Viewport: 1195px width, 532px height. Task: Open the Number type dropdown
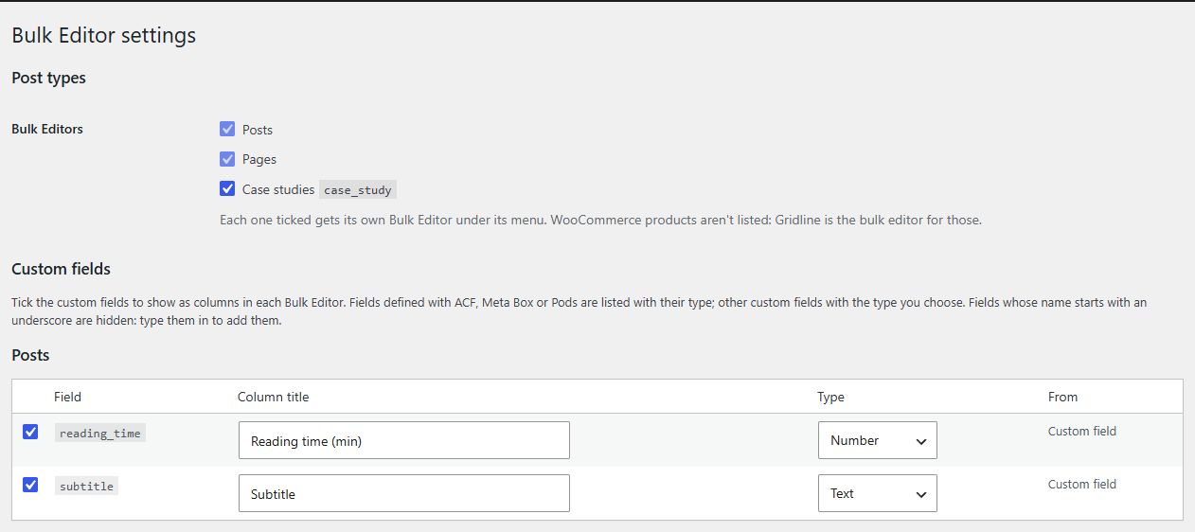tap(878, 440)
